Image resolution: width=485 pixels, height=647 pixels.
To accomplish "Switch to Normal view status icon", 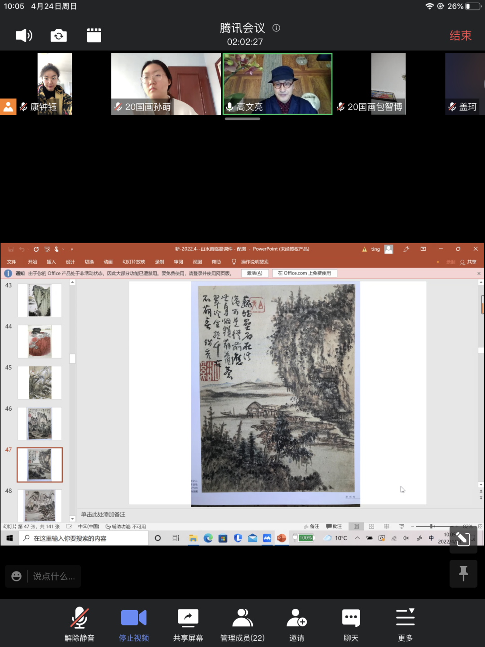I will click(x=357, y=526).
